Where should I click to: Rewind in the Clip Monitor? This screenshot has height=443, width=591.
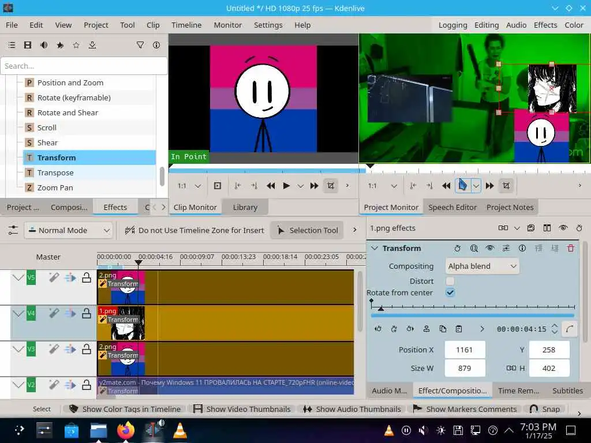pos(271,186)
